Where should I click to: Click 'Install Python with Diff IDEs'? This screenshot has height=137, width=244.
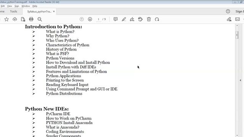(x=71, y=67)
